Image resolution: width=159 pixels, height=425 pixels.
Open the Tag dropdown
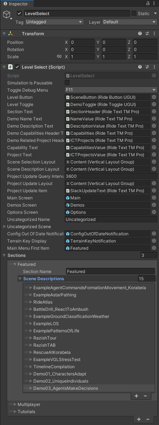coord(54,22)
